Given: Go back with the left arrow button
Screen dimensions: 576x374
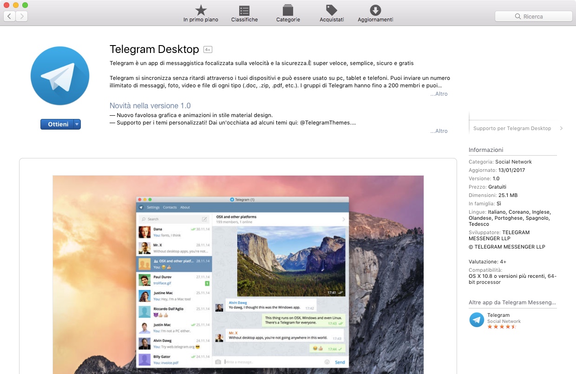Looking at the screenshot, I should pyautogui.click(x=10, y=16).
